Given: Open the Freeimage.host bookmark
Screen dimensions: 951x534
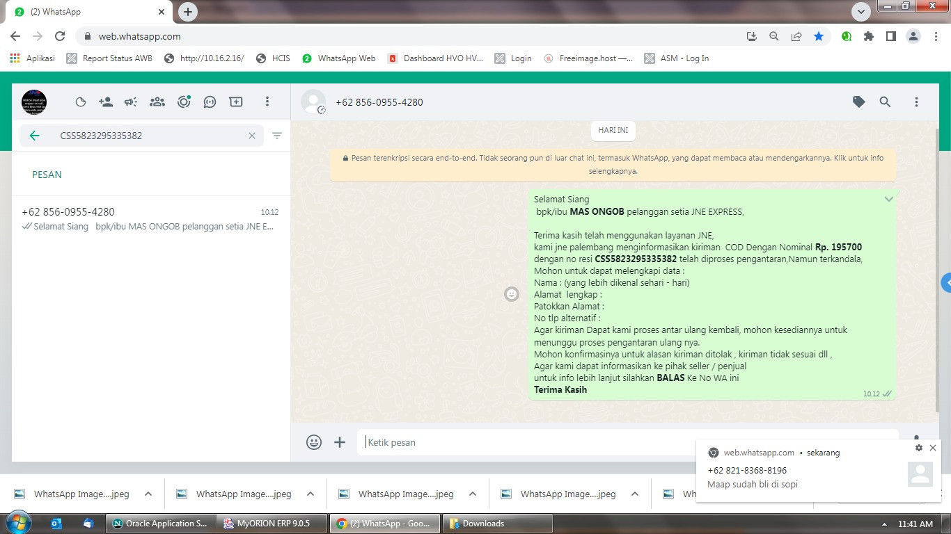Looking at the screenshot, I should click(589, 58).
